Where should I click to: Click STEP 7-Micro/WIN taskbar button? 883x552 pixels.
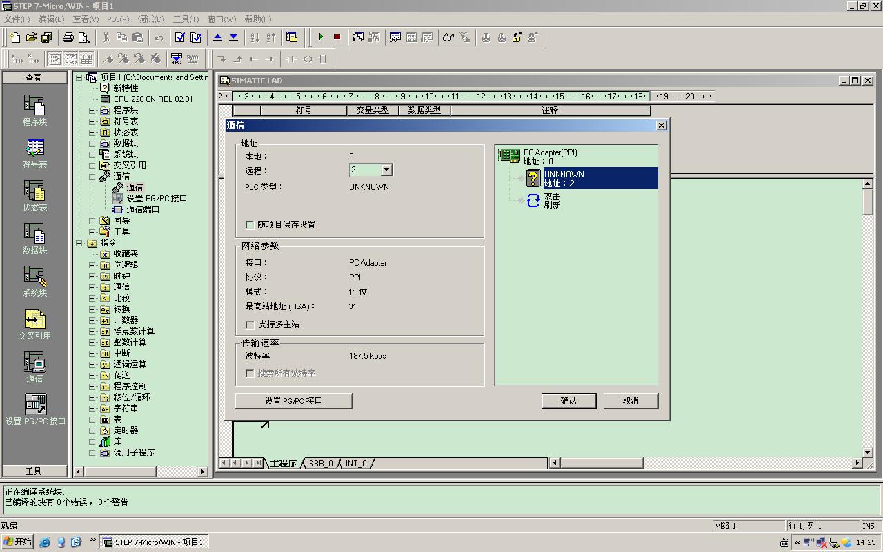154,542
